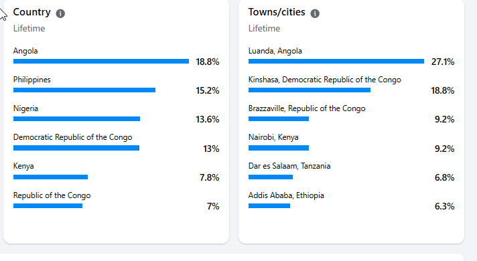Select the Dar es Salaam bar

pyautogui.click(x=271, y=177)
